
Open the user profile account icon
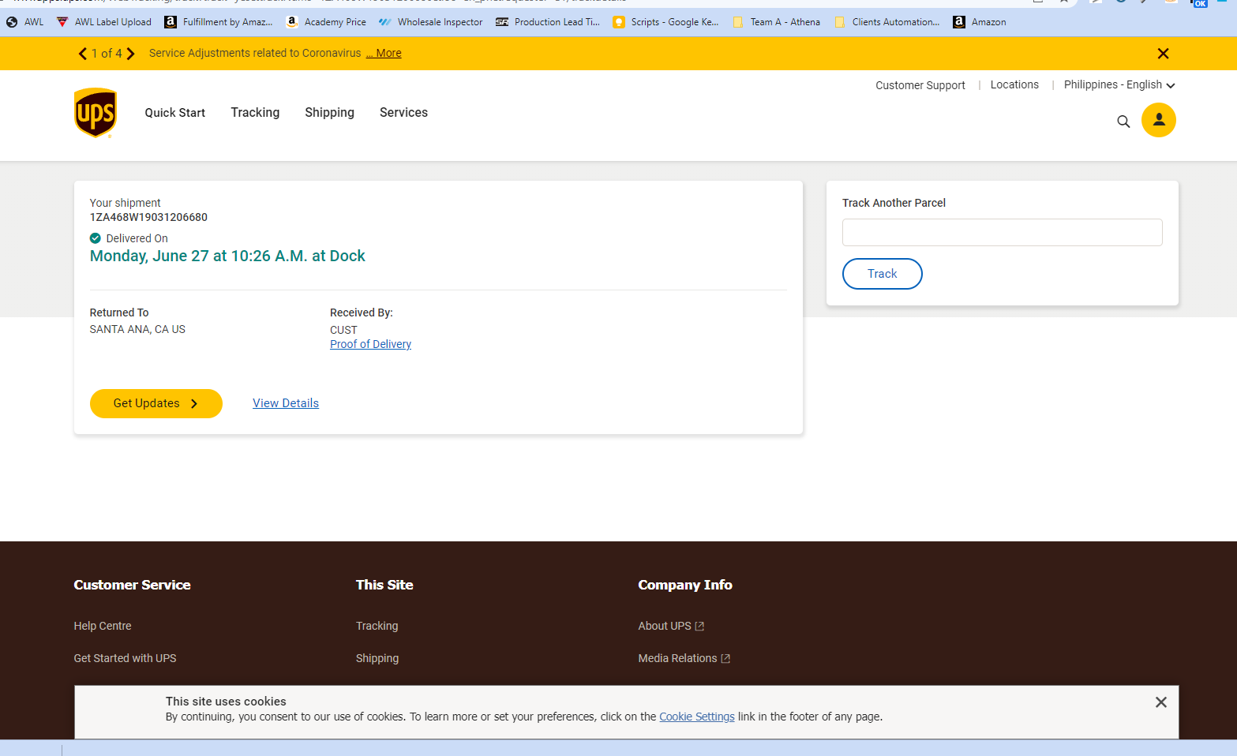pyautogui.click(x=1159, y=120)
